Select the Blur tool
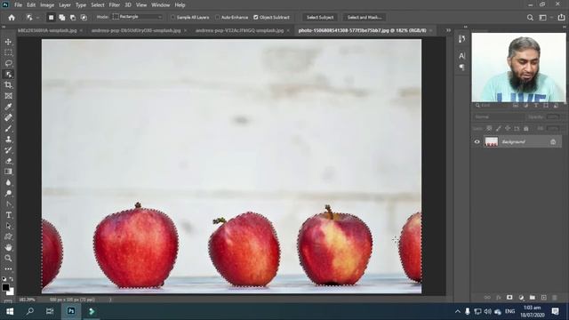 pos(8,182)
